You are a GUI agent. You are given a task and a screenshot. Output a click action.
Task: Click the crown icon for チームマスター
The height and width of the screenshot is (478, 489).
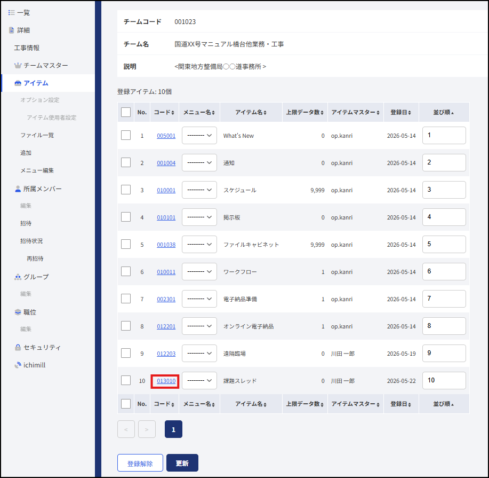click(18, 65)
